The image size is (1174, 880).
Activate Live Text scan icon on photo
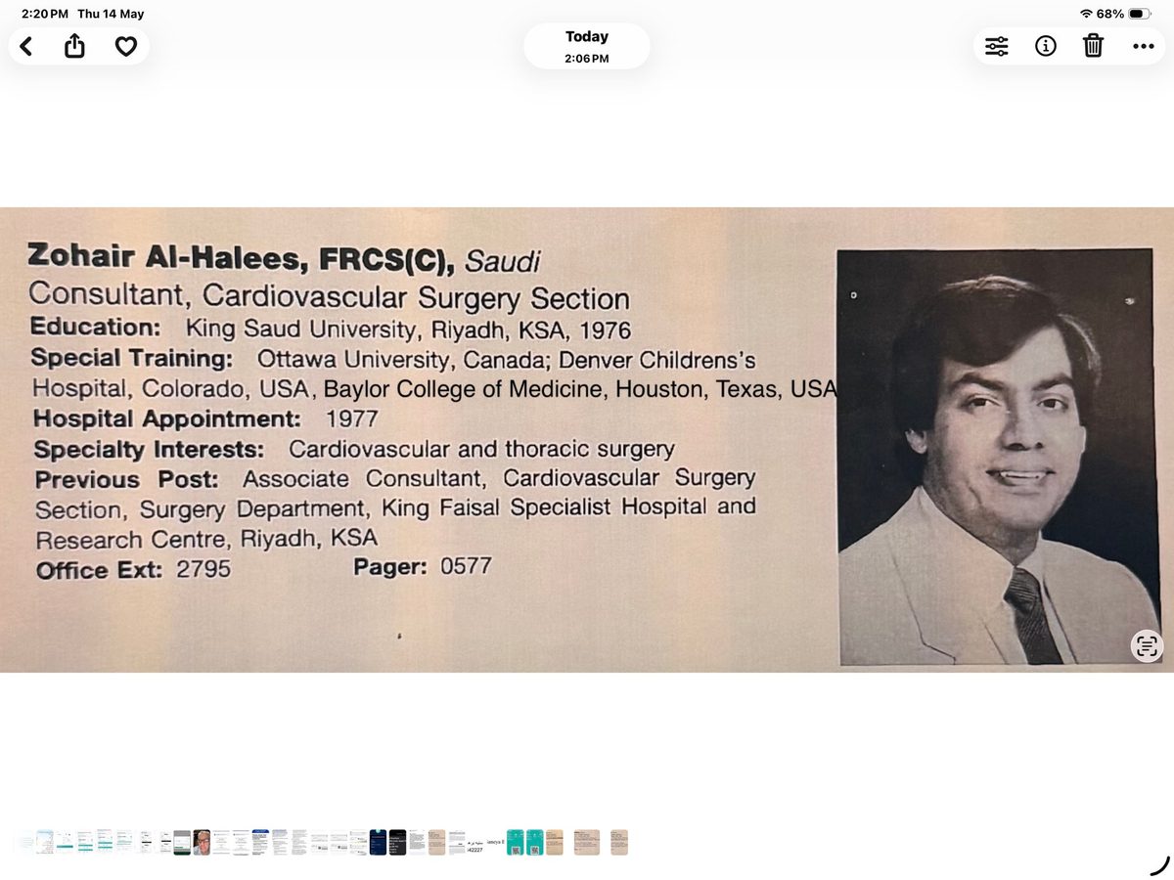1147,645
